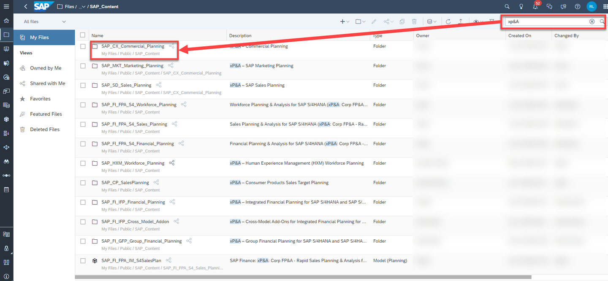Image resolution: width=608 pixels, height=281 pixels.
Task: Open Files in the left navigation rail
Action: coord(6,35)
